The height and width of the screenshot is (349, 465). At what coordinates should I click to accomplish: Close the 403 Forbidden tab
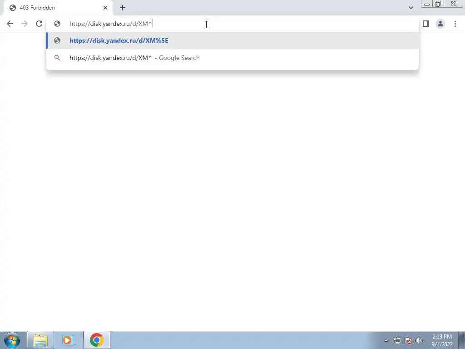pyautogui.click(x=105, y=8)
